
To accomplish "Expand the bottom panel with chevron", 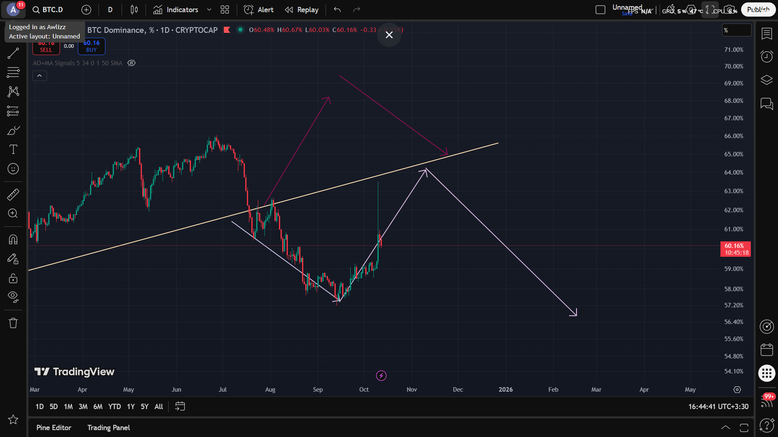I will [725, 428].
